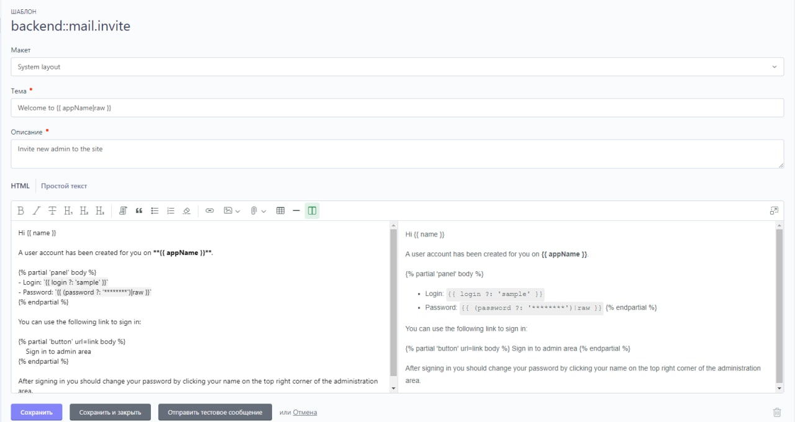Toggle bold formatting in editor toolbar
This screenshot has width=795, height=422.
click(x=20, y=211)
